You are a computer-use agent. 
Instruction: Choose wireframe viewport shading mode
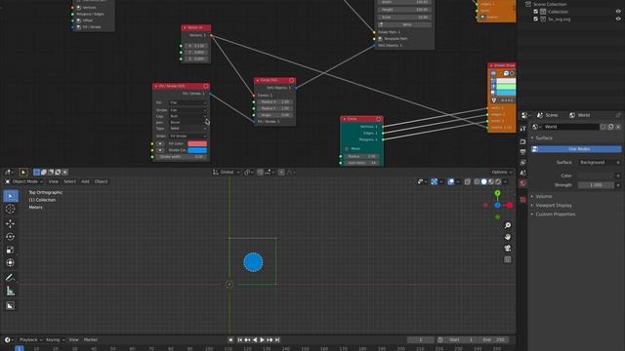tap(477, 182)
